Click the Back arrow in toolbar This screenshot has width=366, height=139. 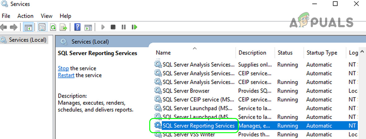[4, 27]
